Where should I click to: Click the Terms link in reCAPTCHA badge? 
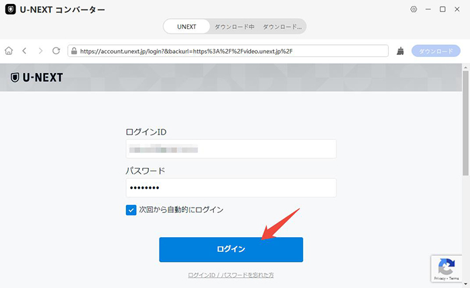click(454, 279)
